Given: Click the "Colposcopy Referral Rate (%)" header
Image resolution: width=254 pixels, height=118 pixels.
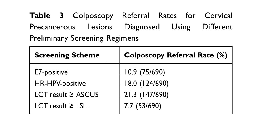Looking at the screenshot, I should point(176,55).
